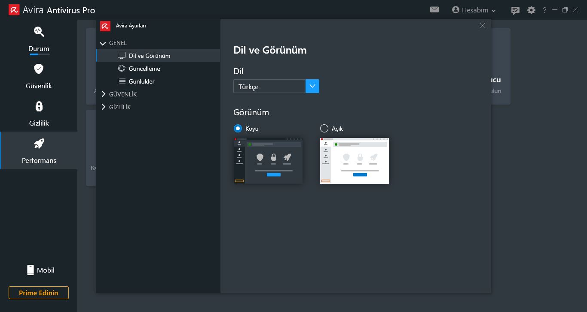Click the Avira Ayarları dialog logo
Viewport: 587px width, 312px height.
click(x=105, y=26)
